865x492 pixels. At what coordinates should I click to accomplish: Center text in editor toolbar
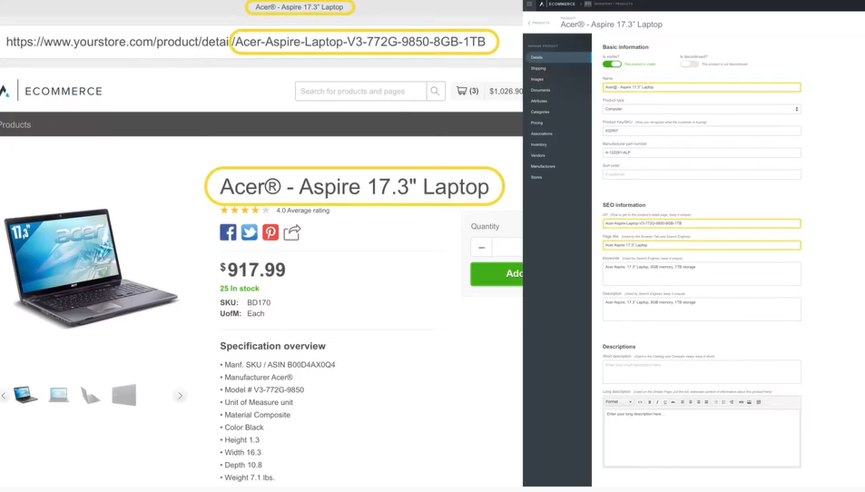(x=691, y=402)
